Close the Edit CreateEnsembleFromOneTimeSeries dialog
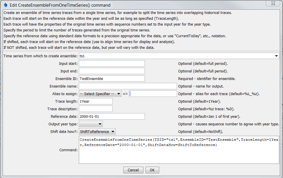Image resolution: width=283 pixels, height=178 pixels. [x=273, y=3]
